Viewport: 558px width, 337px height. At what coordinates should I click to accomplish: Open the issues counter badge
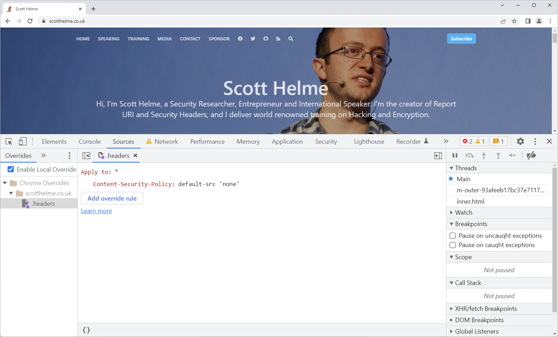click(x=498, y=141)
